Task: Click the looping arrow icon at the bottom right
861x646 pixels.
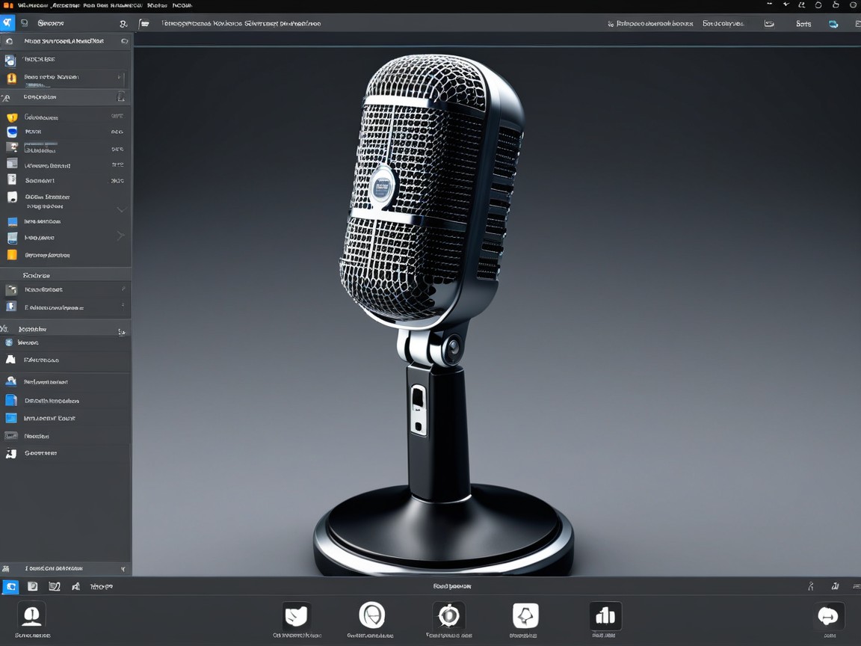Action: point(828,615)
